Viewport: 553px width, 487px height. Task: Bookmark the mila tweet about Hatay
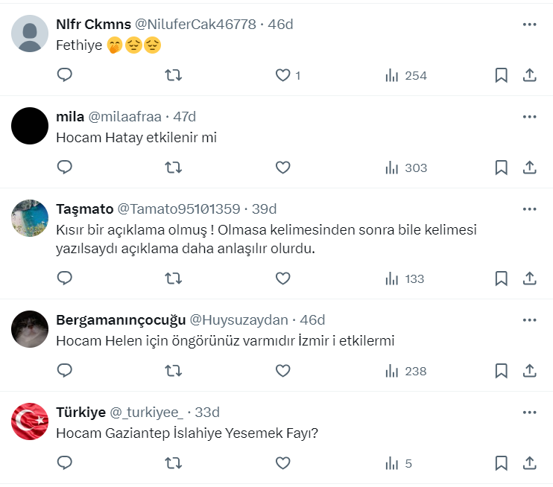(502, 168)
